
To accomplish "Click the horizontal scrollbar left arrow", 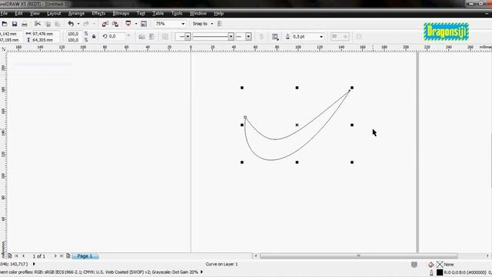I will pyautogui.click(x=256, y=256).
